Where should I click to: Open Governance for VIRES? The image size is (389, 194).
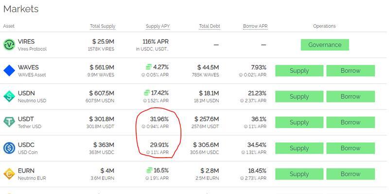(x=325, y=45)
